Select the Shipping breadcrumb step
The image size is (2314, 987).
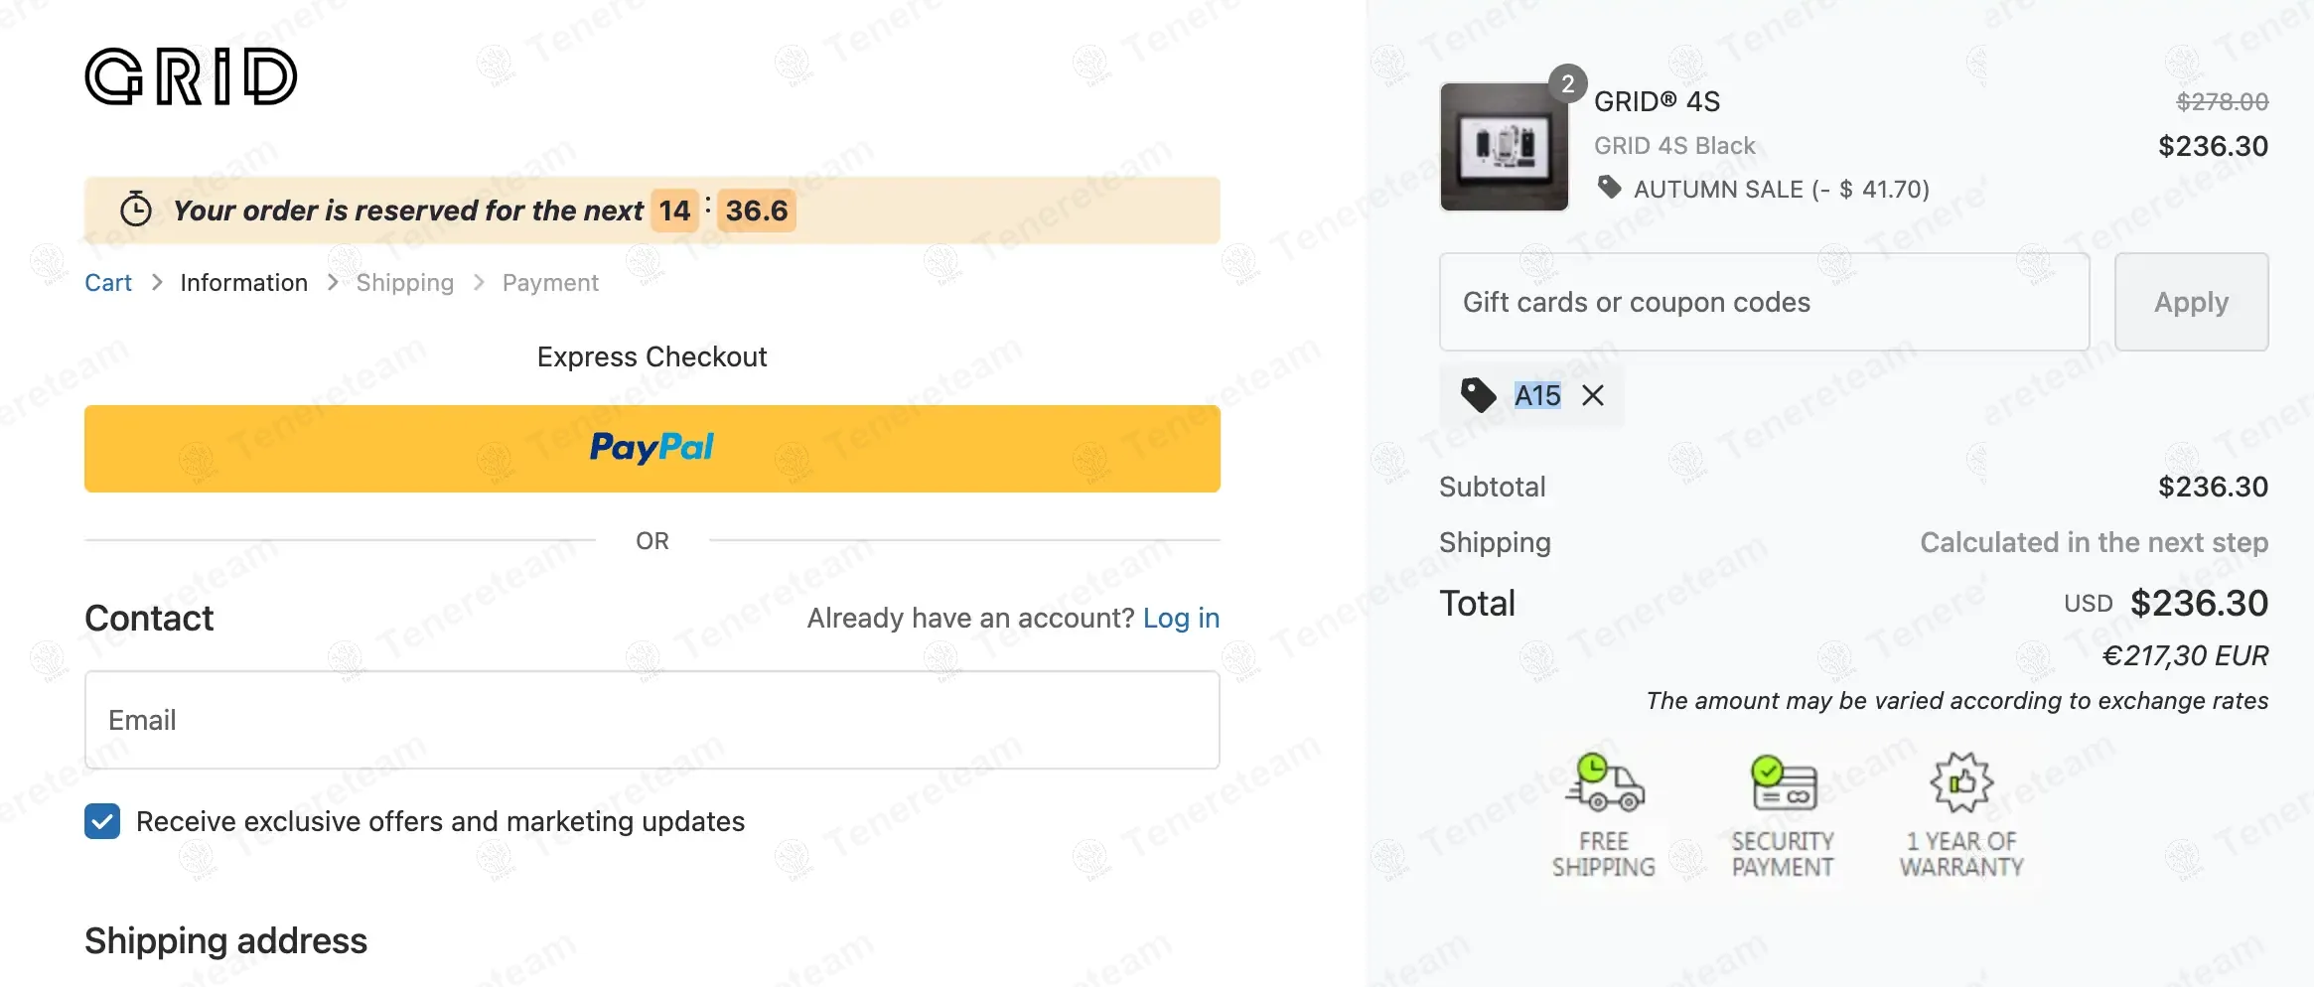[404, 283]
